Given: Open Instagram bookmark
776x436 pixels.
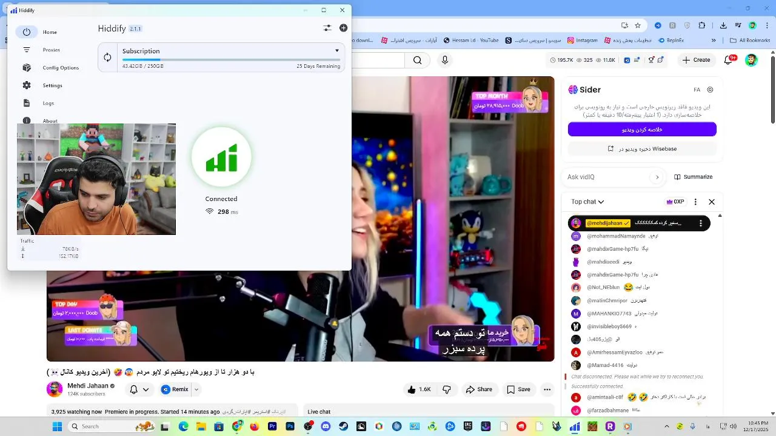Looking at the screenshot, I should (x=582, y=41).
